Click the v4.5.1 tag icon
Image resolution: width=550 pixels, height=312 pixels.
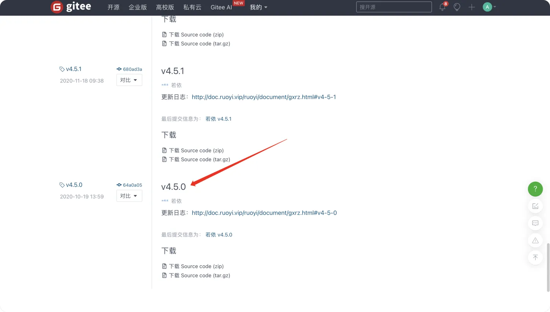(x=62, y=69)
